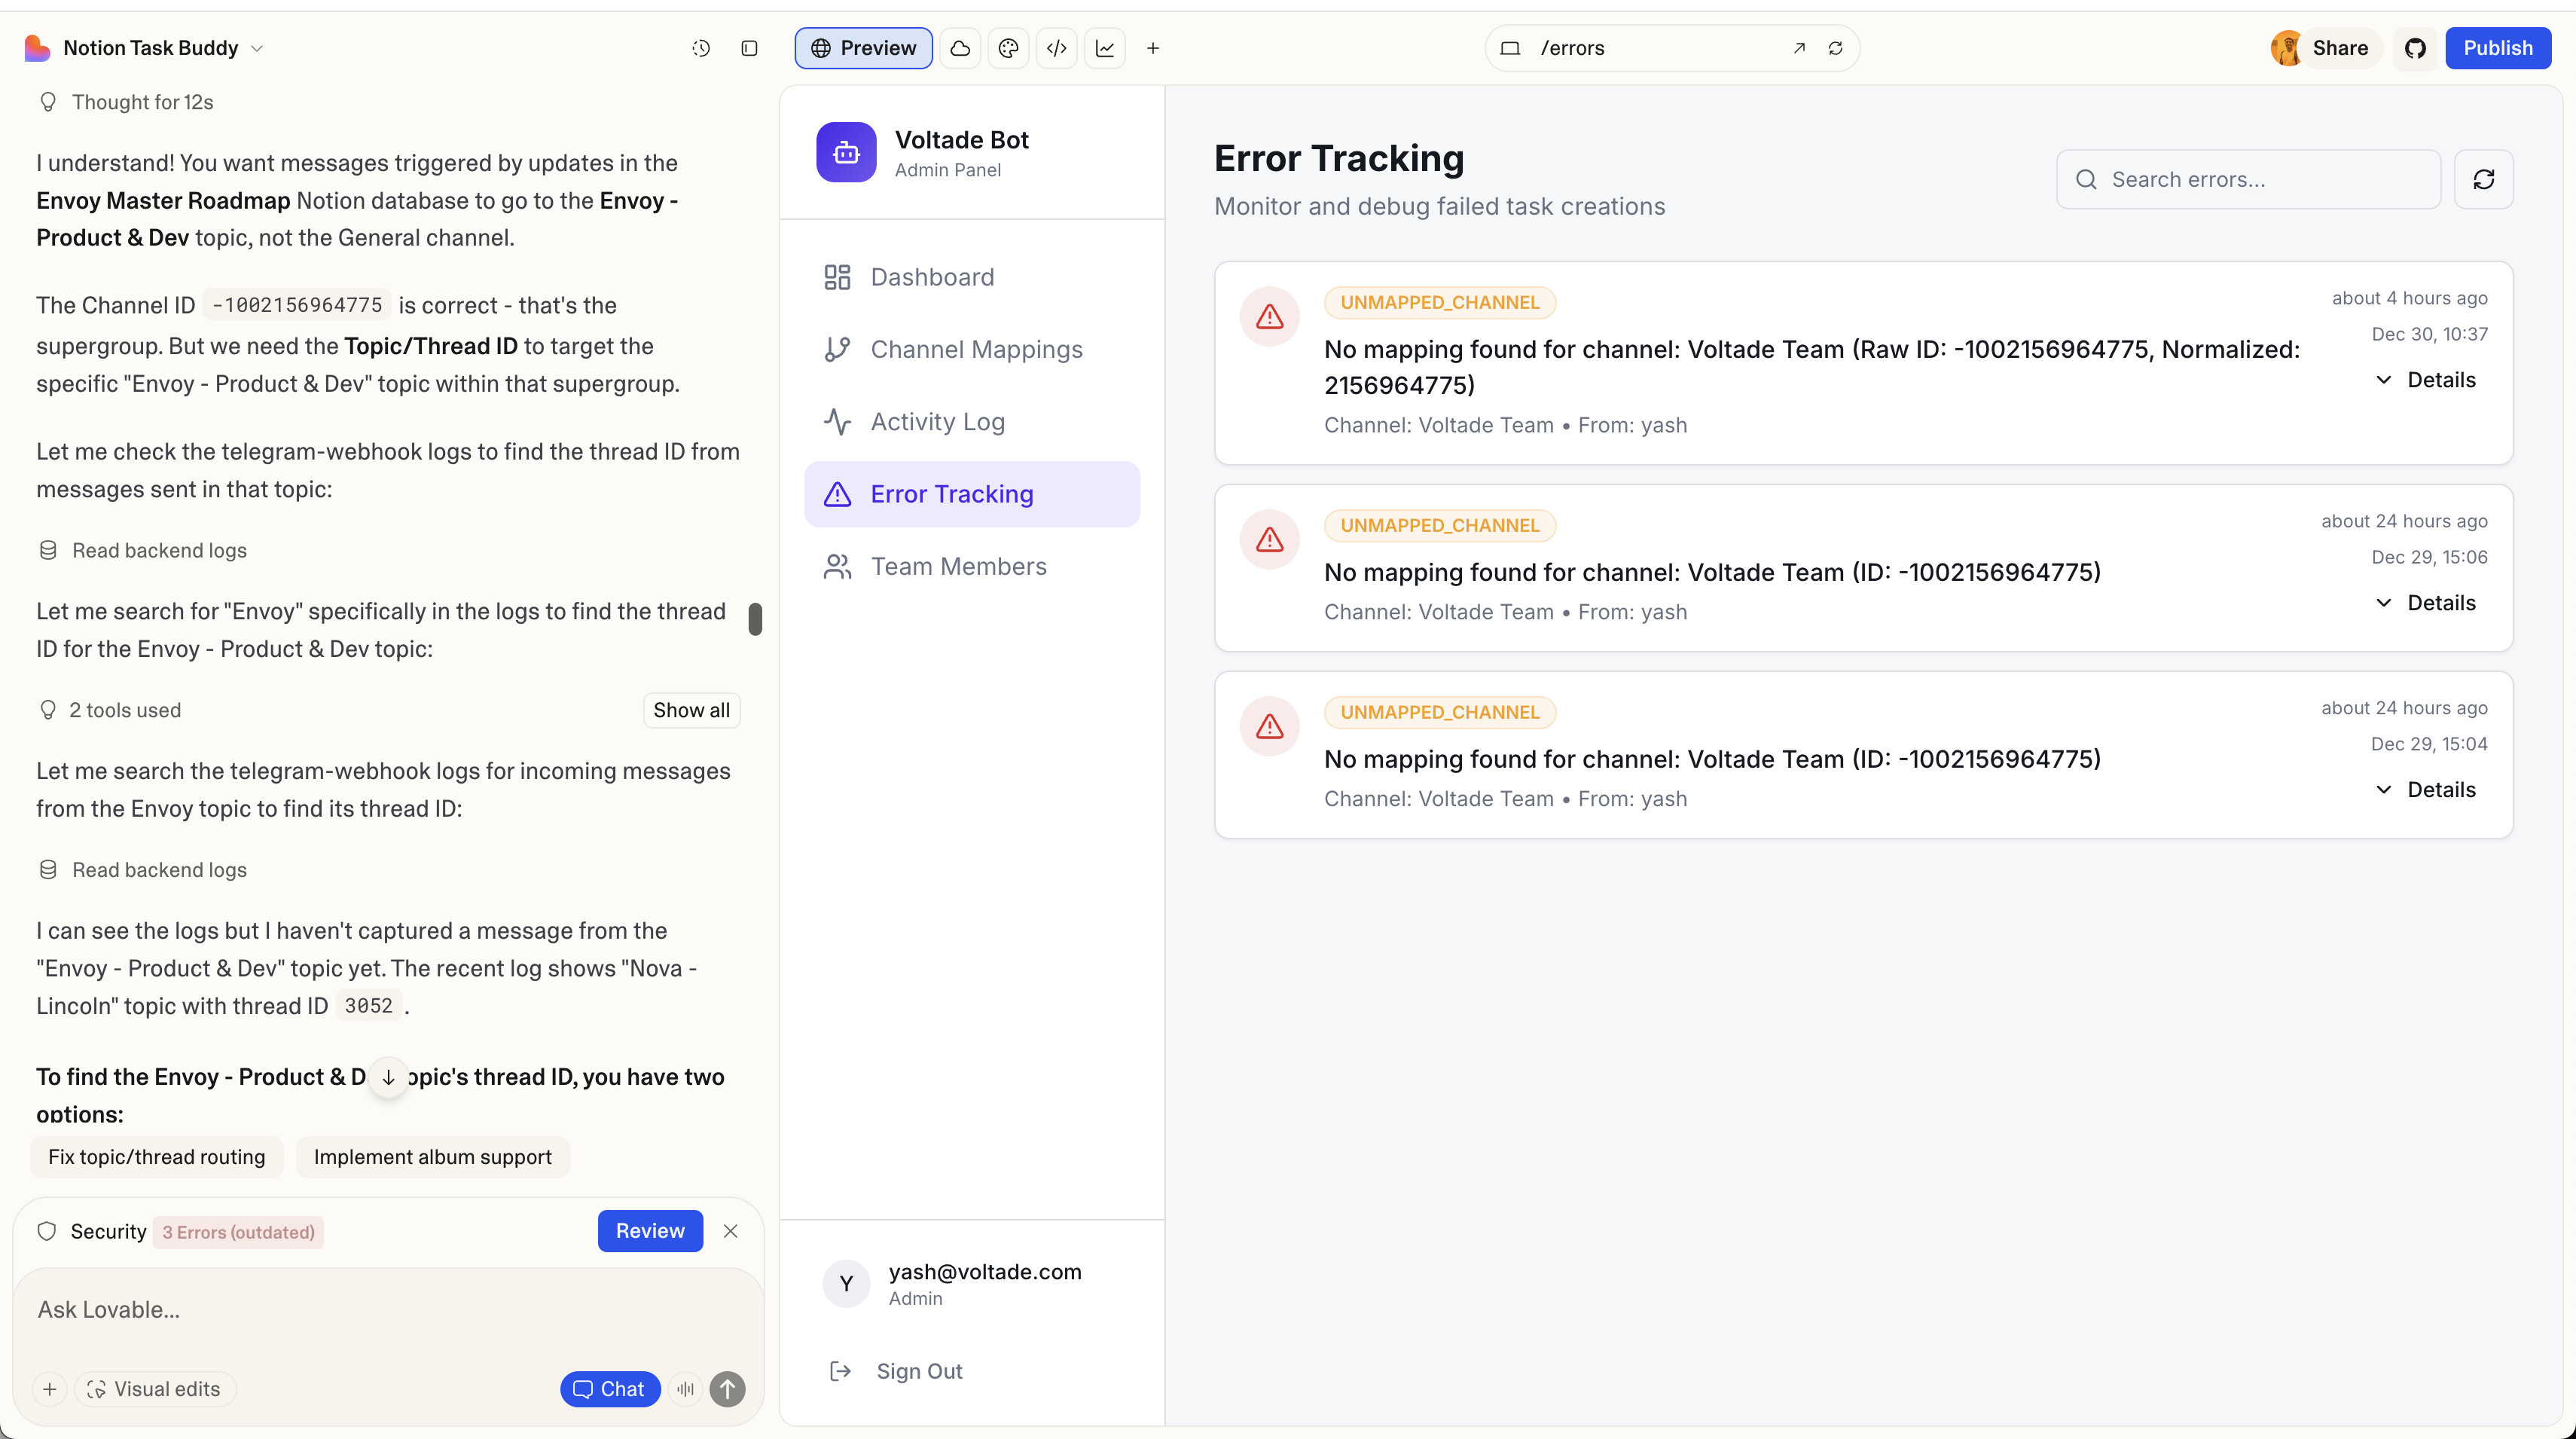This screenshot has width=2576, height=1439.
Task: Click the GitHub icon near Publish
Action: point(2416,47)
